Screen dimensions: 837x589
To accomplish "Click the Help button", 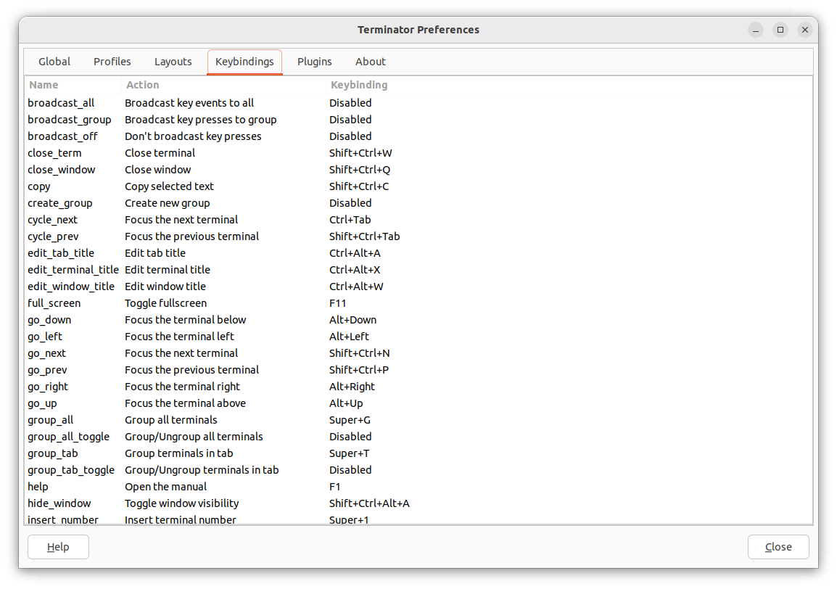I will click(x=58, y=547).
